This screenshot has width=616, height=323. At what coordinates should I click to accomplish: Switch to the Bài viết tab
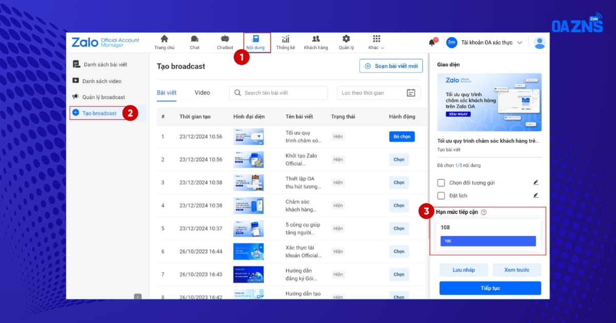click(x=167, y=93)
